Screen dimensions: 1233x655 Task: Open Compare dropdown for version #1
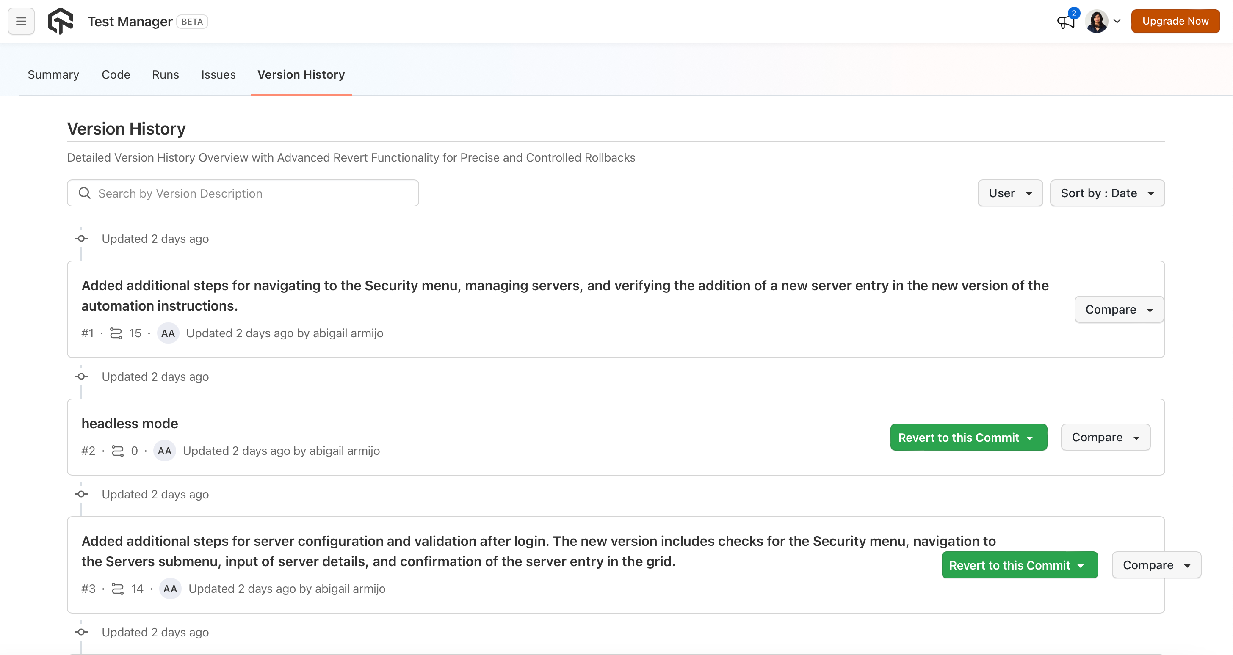tap(1119, 309)
